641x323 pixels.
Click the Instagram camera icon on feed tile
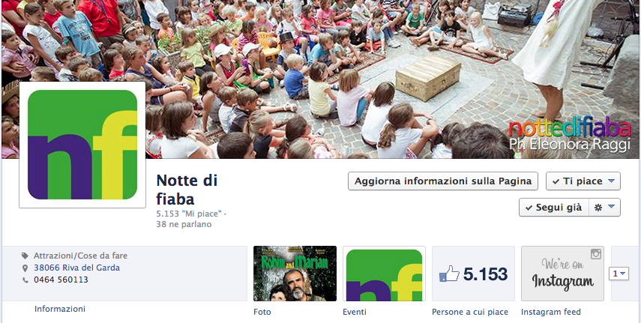(595, 254)
